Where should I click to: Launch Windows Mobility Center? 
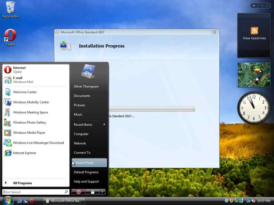coord(36,102)
